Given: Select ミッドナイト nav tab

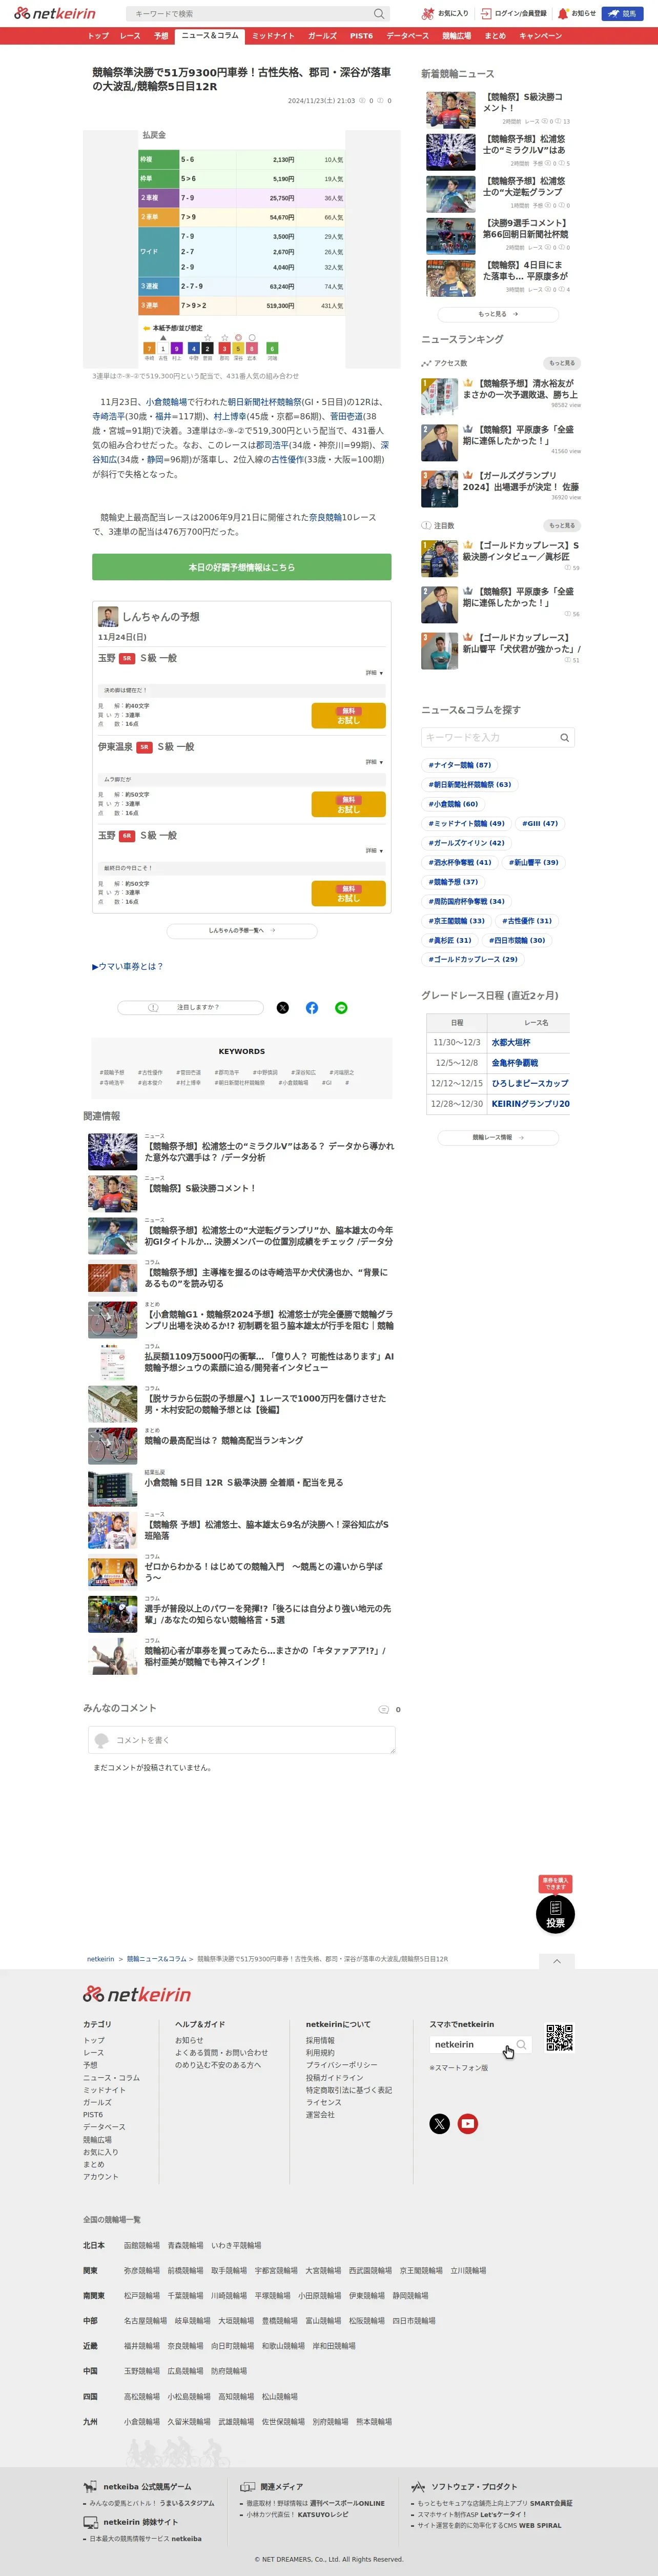Looking at the screenshot, I should point(273,36).
